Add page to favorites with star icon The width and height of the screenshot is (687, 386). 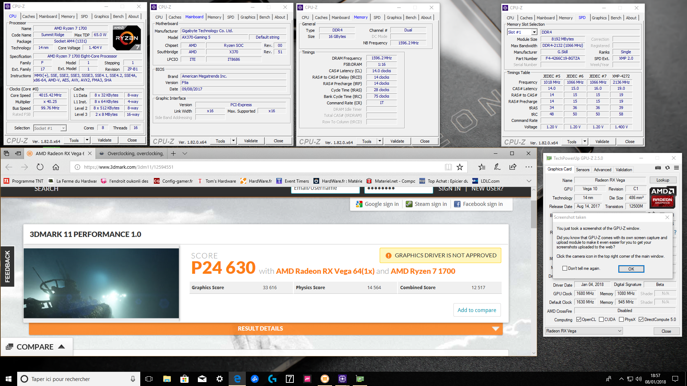point(460,167)
